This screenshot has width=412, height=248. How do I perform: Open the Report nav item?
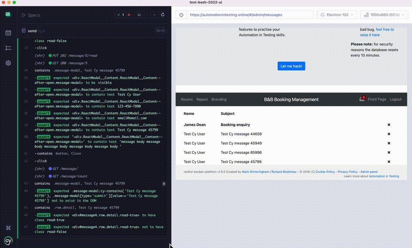tap(202, 100)
